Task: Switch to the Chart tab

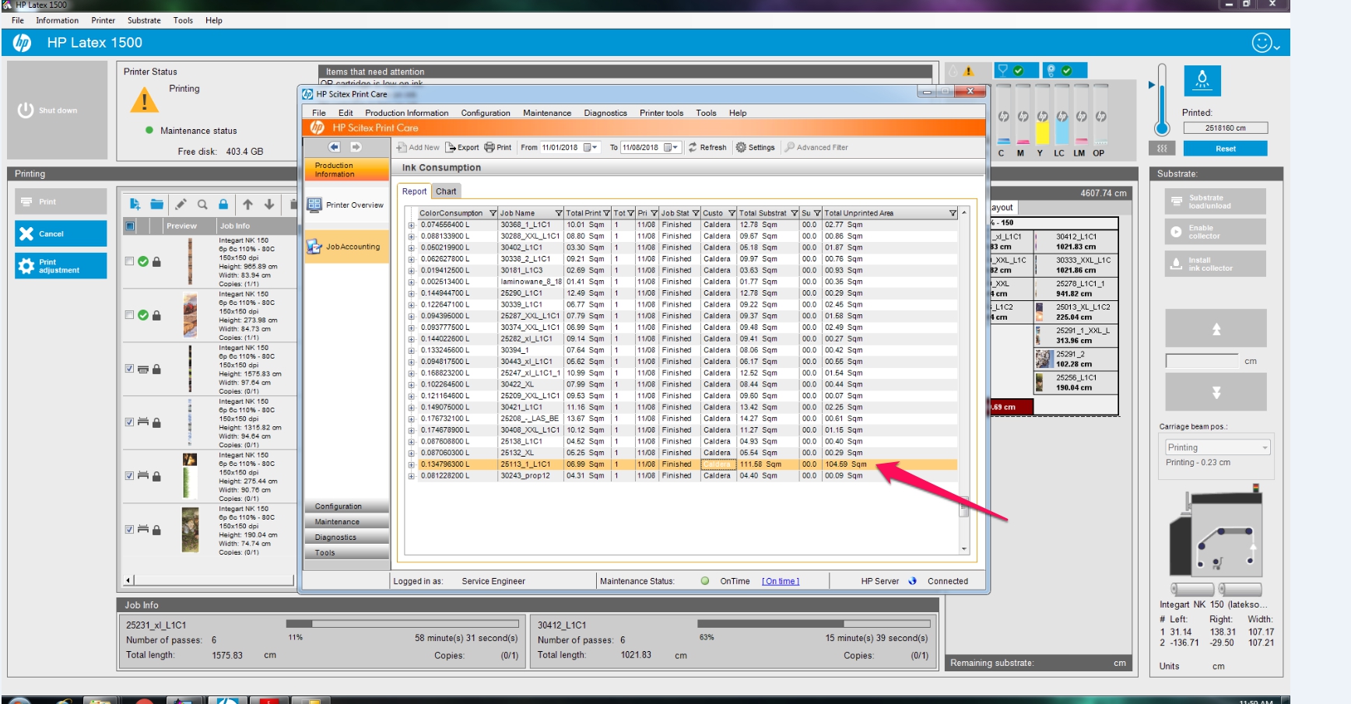Action: (446, 191)
